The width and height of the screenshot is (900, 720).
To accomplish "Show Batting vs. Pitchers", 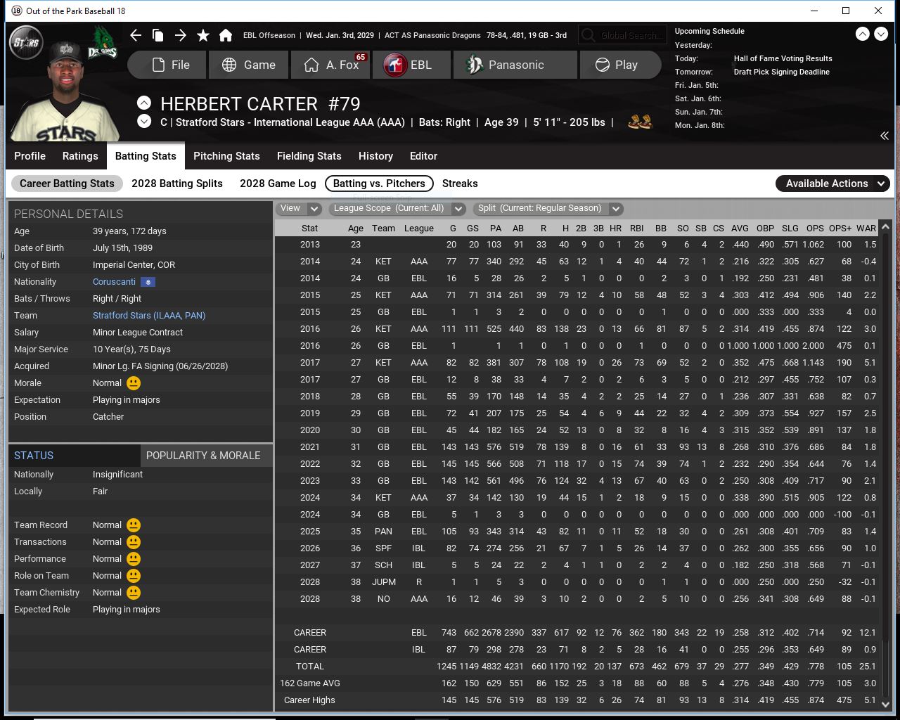I will (x=379, y=184).
